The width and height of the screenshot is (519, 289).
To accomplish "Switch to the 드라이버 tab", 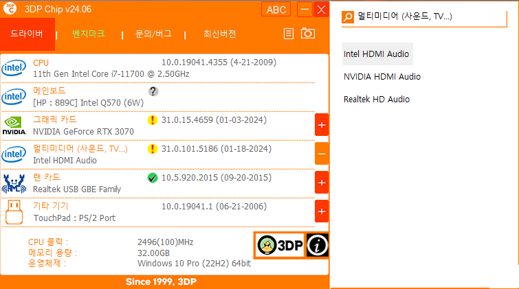I will [x=27, y=34].
